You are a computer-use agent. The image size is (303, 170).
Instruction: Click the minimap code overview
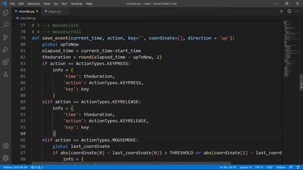[292, 49]
